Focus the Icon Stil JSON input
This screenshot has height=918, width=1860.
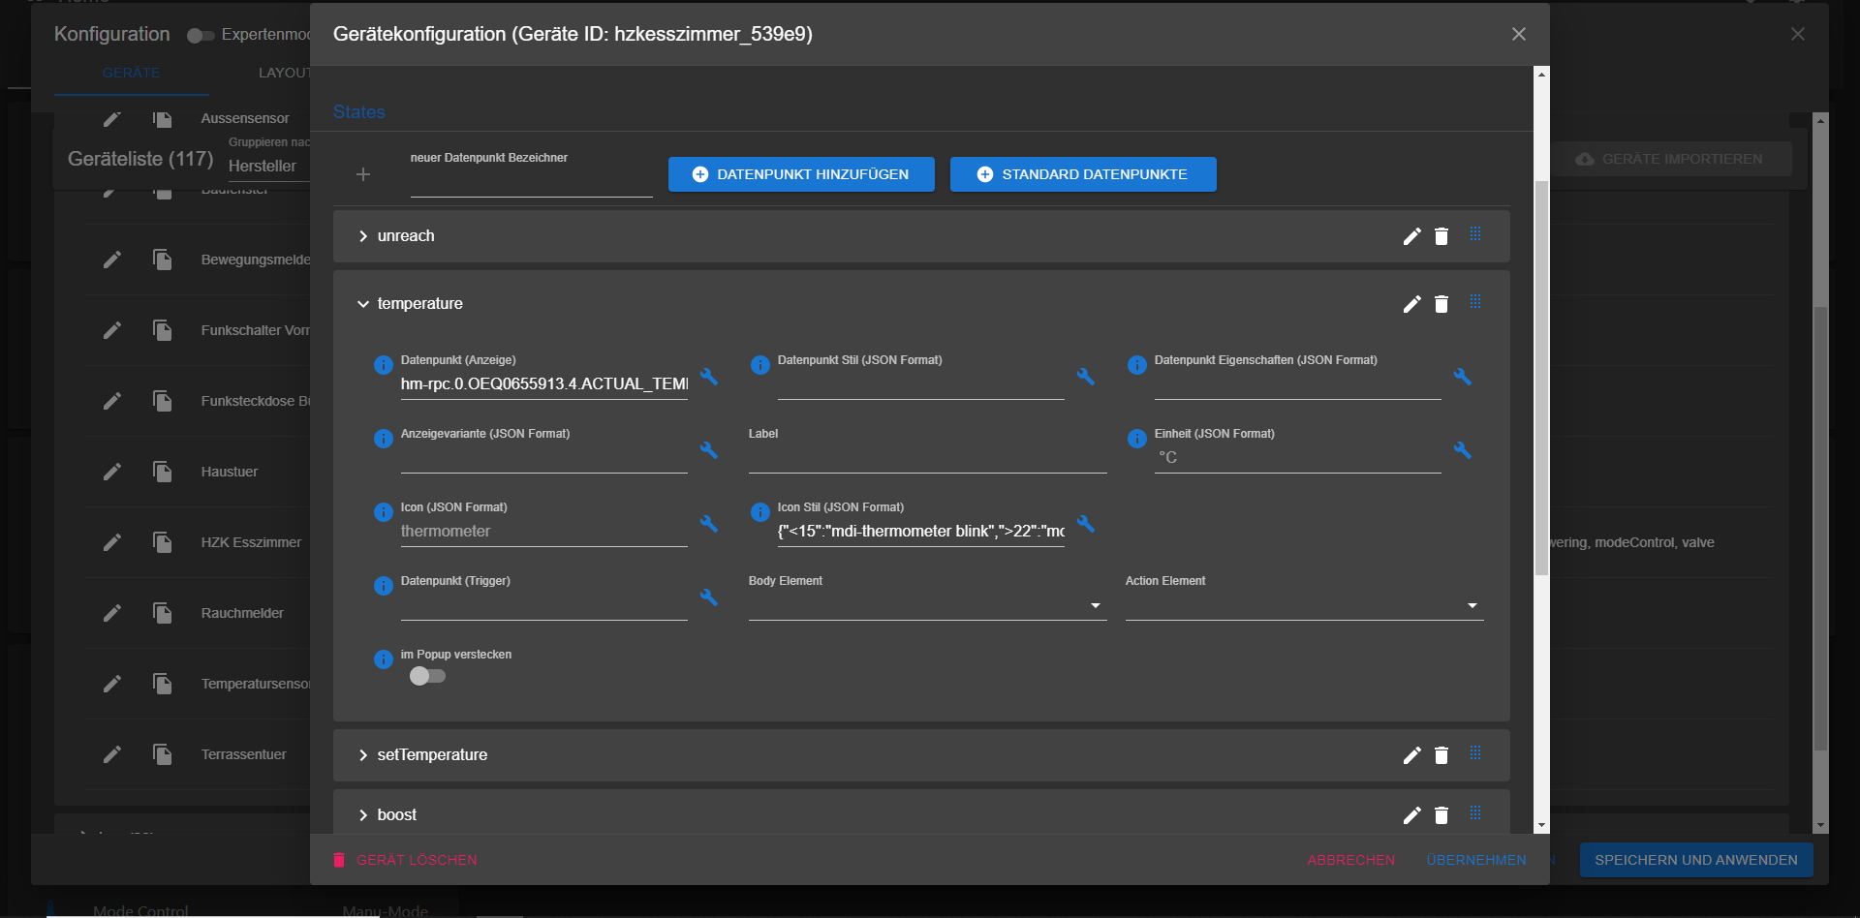[x=920, y=532]
